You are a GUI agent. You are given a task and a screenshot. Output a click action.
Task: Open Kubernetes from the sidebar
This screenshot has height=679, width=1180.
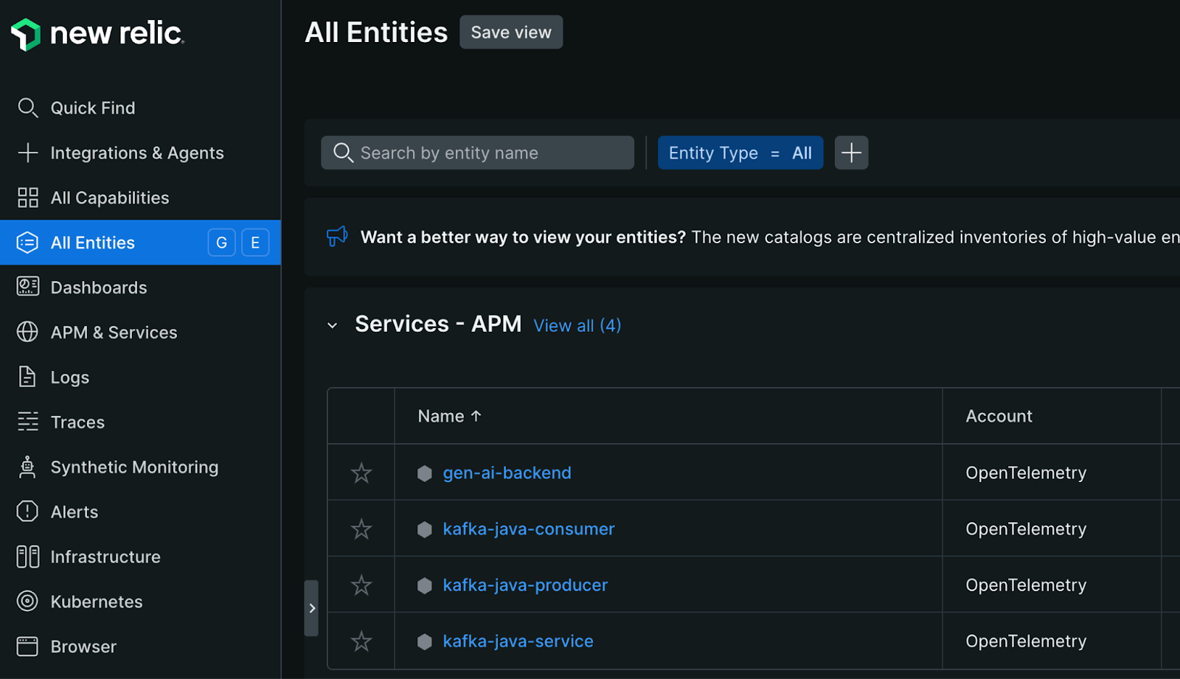coord(97,602)
